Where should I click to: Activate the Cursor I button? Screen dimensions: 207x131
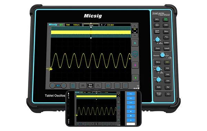[167, 43]
